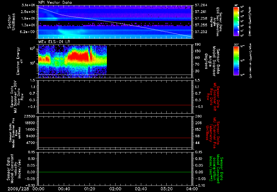Click the '03:20' time axis label
Image resolution: width=277 pixels, height=192 pixels.
[166, 189]
